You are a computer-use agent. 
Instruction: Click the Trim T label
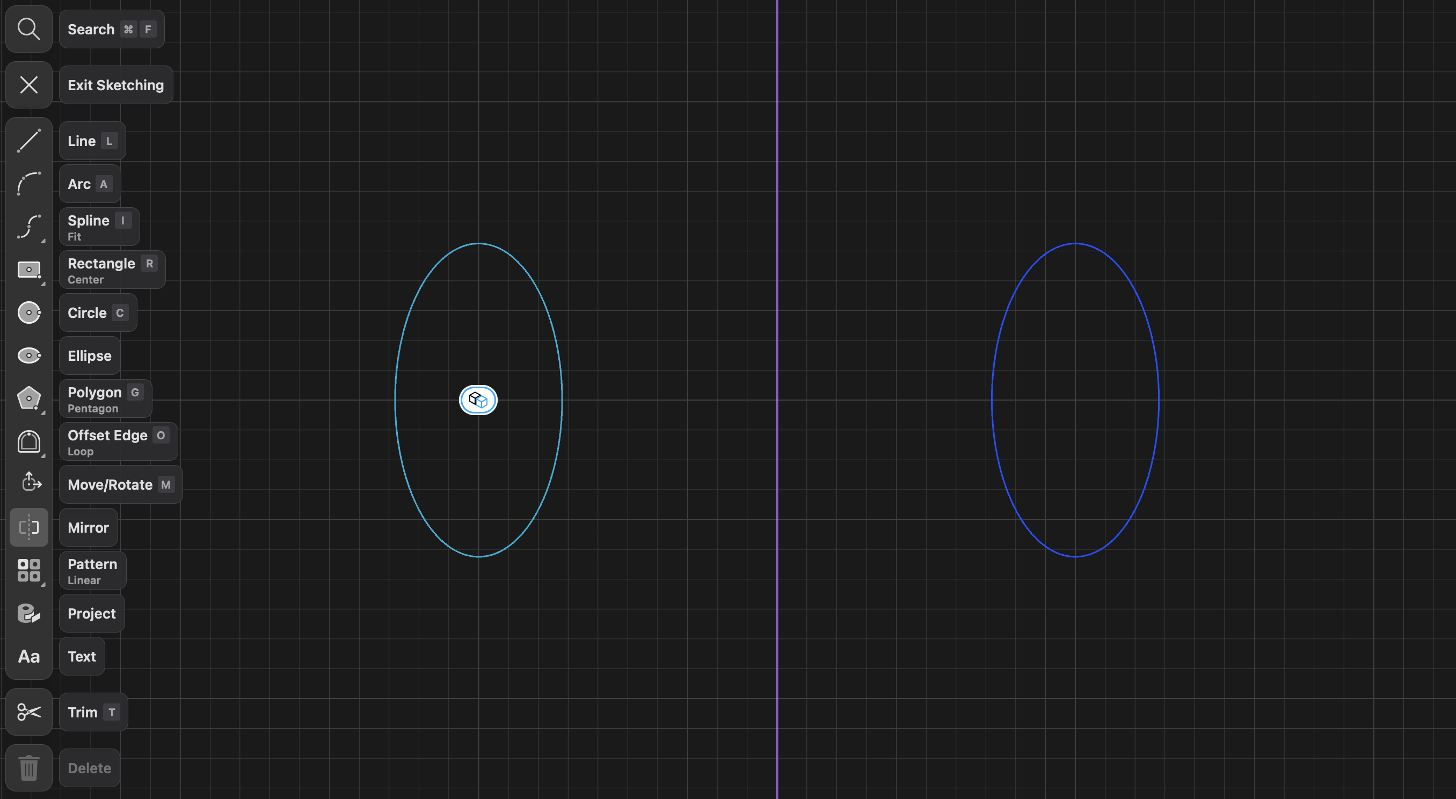94,712
